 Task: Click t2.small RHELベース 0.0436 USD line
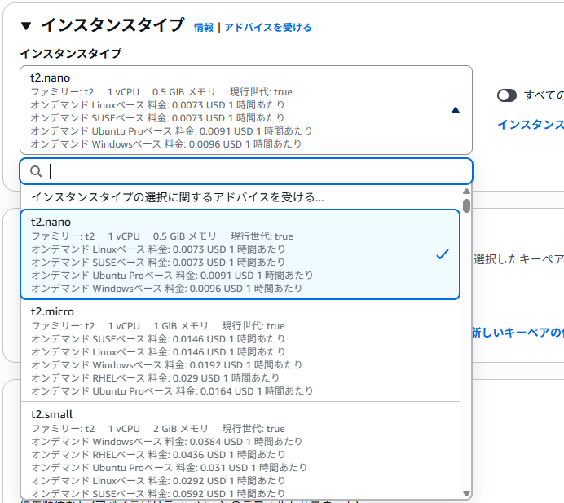point(158,455)
